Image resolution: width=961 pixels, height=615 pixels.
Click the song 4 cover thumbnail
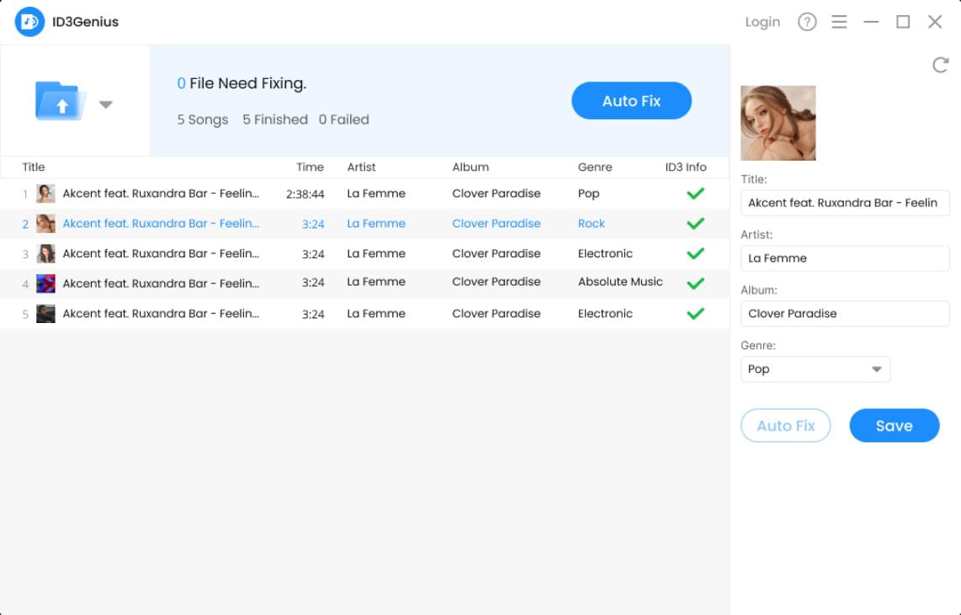[45, 284]
